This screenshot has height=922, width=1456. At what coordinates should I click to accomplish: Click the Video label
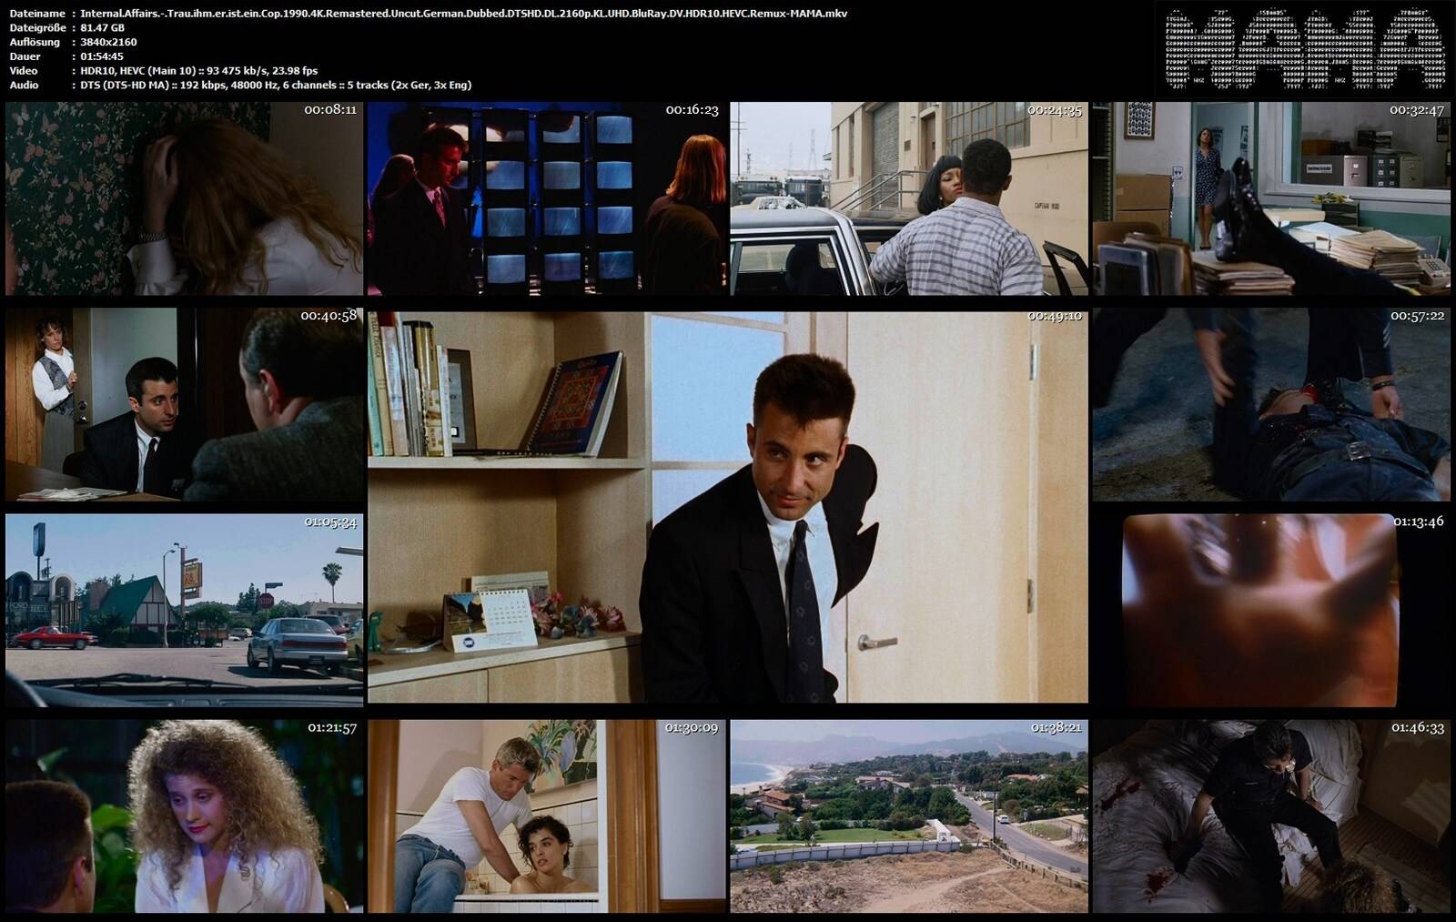tap(24, 70)
